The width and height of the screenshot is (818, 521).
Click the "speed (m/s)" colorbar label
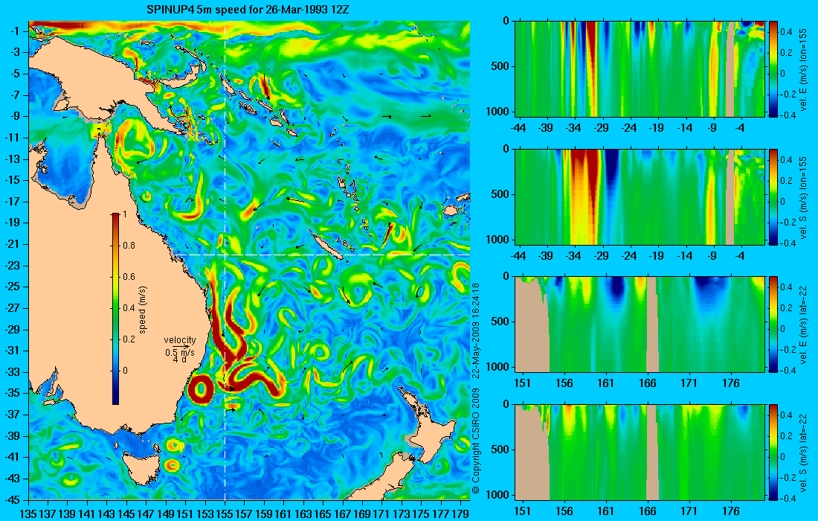coord(143,310)
